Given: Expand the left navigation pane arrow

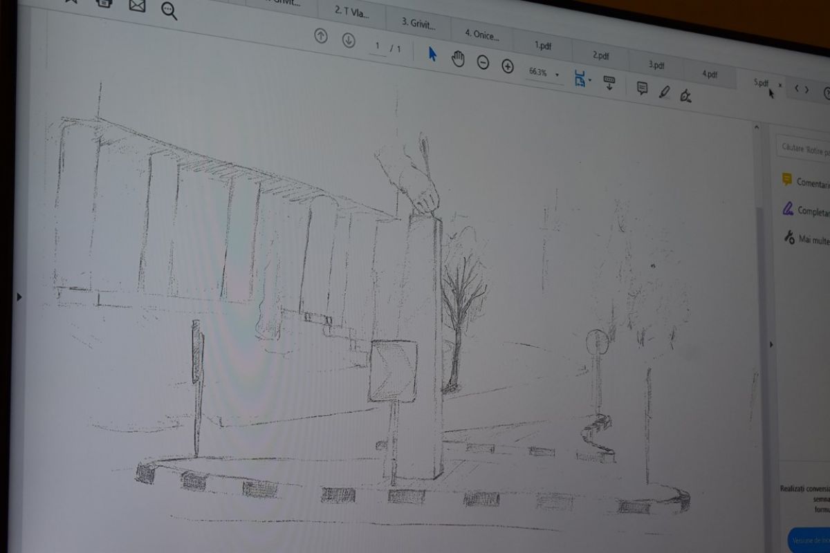Looking at the screenshot, I should click(19, 297).
